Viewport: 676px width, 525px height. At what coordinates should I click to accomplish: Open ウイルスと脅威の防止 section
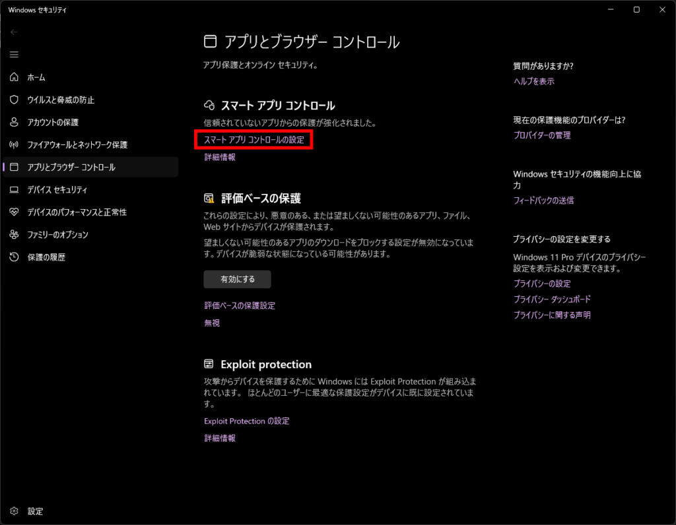point(61,100)
